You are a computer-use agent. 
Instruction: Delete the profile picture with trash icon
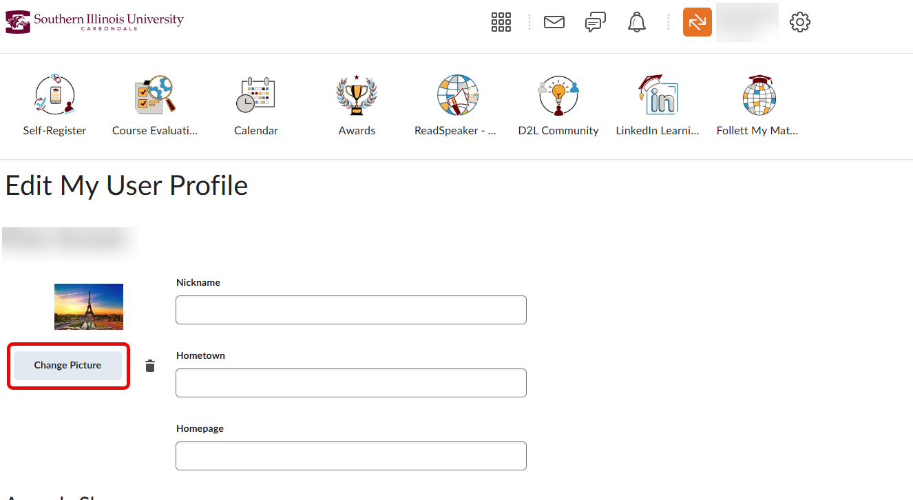tap(149, 365)
